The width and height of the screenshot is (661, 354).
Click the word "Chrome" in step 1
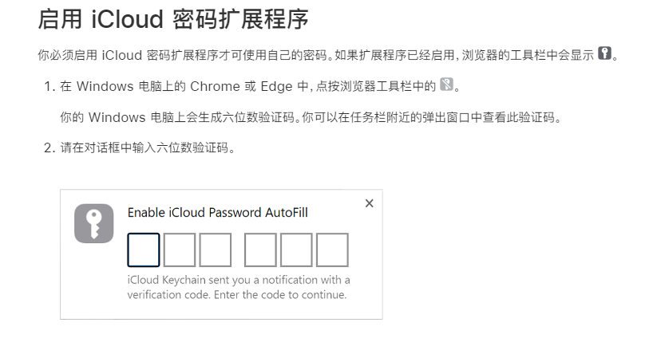[214, 86]
